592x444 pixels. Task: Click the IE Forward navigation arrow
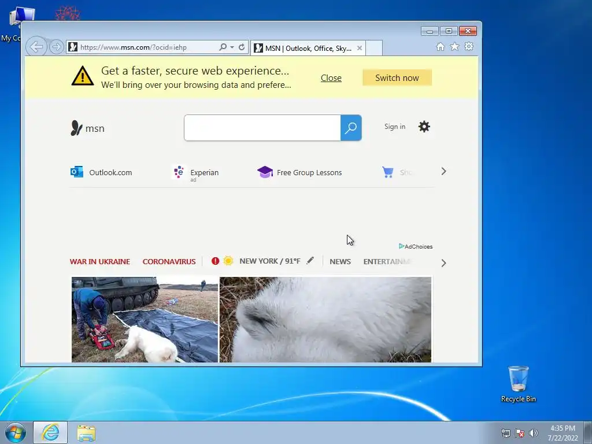click(56, 47)
